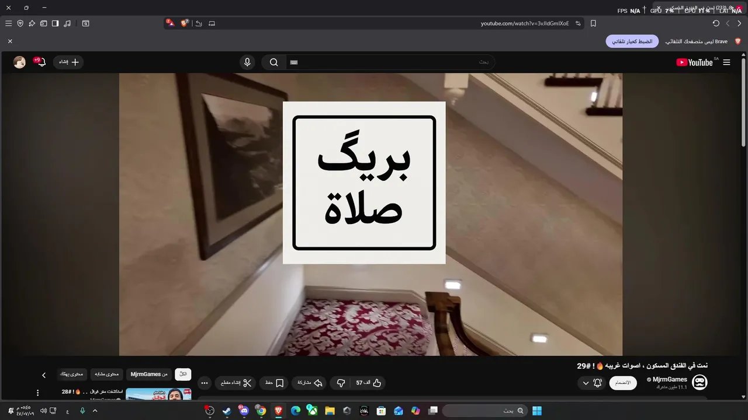This screenshot has height=420, width=748.
Task: Click the share arrow icon in address bar
Action: pos(199,23)
